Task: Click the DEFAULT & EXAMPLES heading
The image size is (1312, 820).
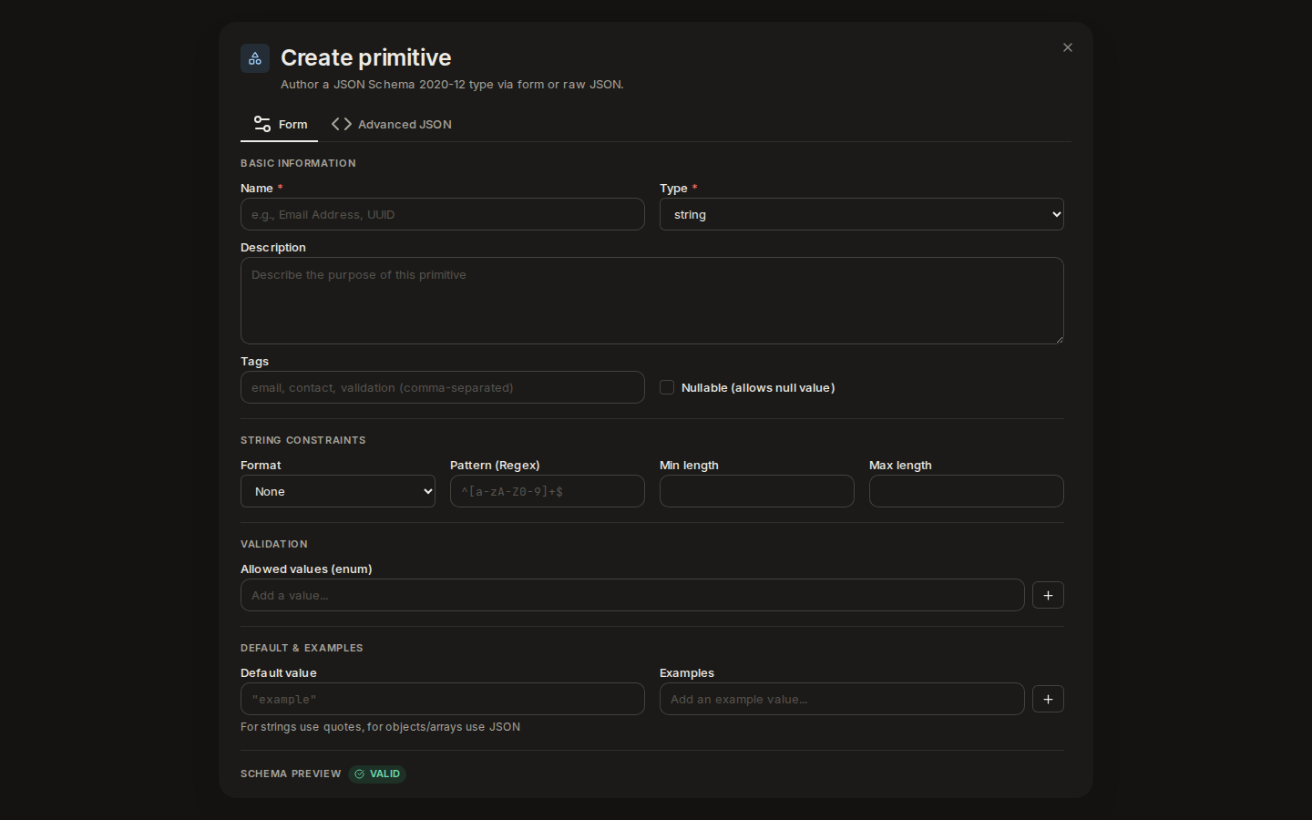Action: click(x=302, y=648)
